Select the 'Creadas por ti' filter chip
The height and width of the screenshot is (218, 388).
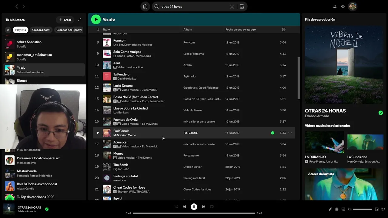click(x=41, y=30)
